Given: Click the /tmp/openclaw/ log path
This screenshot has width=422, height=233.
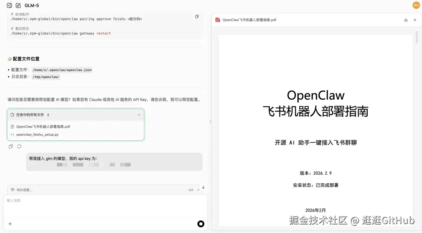Looking at the screenshot, I should pyautogui.click(x=46, y=77).
